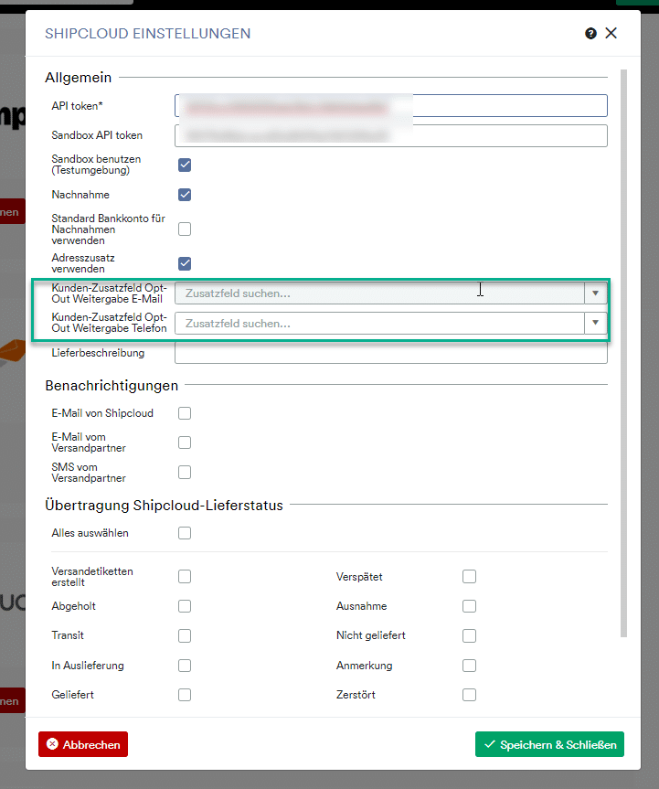Screen dimensions: 659x789
Task: Check the Transit status box
Action: click(x=185, y=635)
